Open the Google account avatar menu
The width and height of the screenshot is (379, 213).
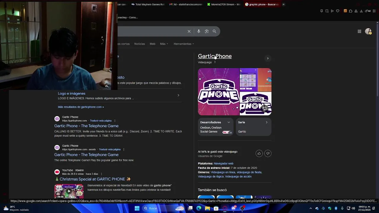(368, 31)
